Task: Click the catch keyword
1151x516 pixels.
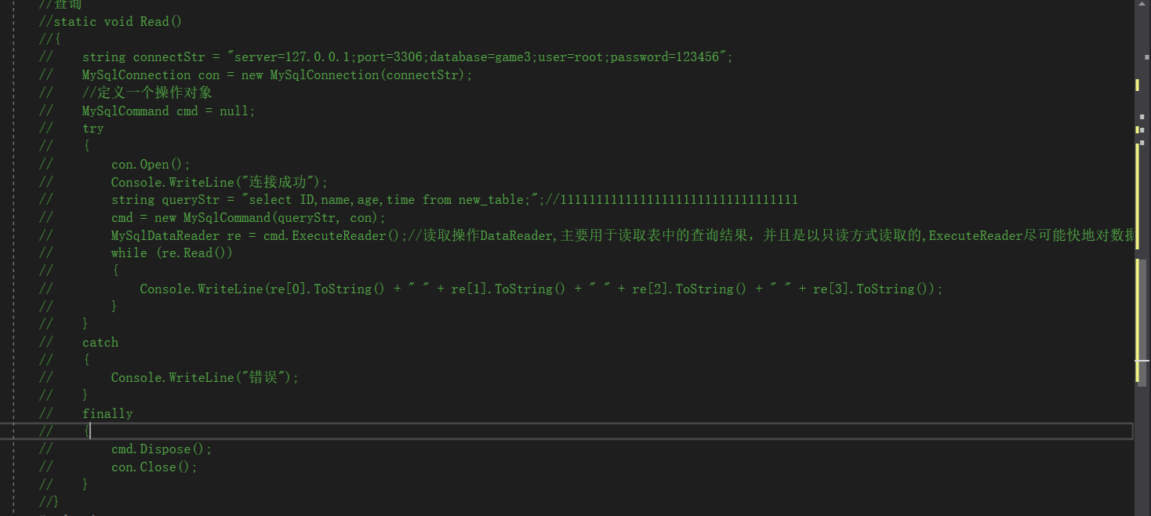Action: tap(100, 342)
